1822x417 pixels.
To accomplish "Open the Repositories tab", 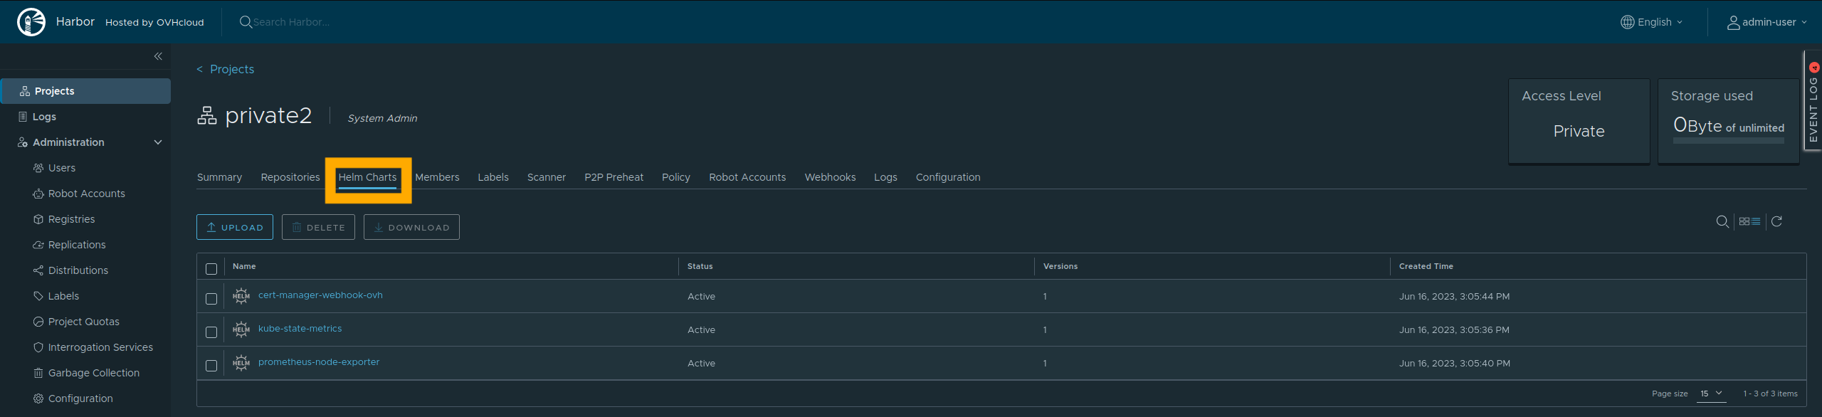I will tap(290, 177).
